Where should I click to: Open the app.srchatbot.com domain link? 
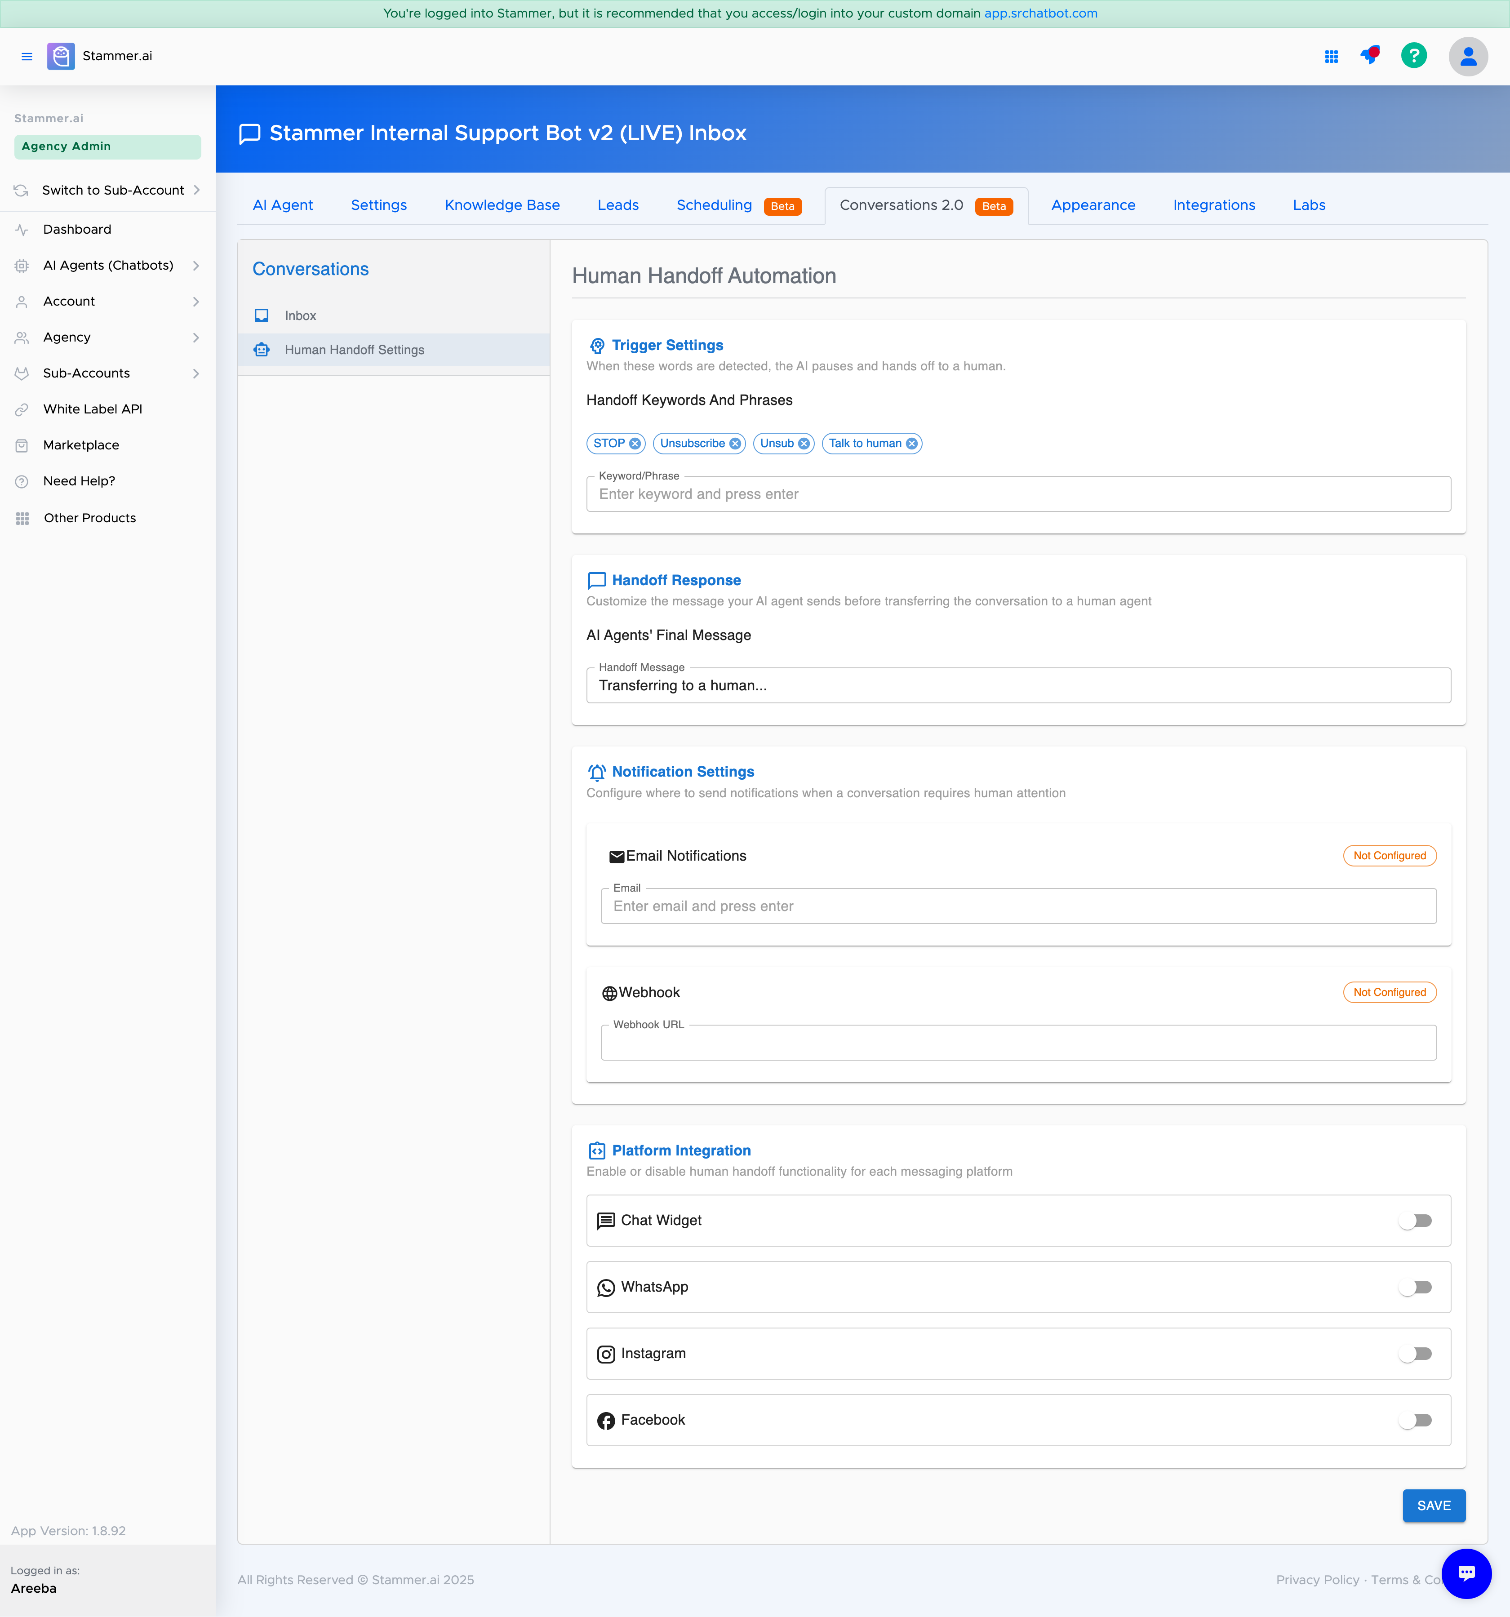(1040, 13)
